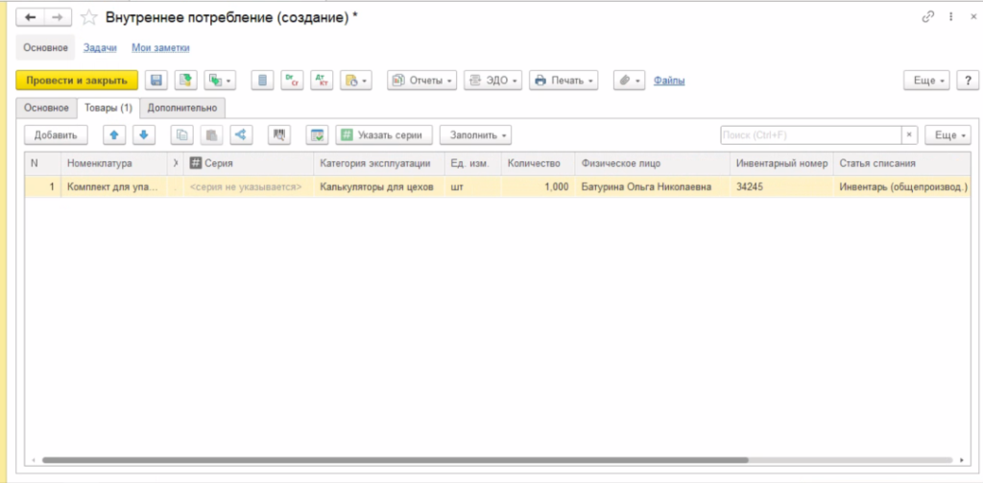The width and height of the screenshot is (983, 483).
Task: Click the horizontal scrollbar below the table
Action: pyautogui.click(x=480, y=460)
